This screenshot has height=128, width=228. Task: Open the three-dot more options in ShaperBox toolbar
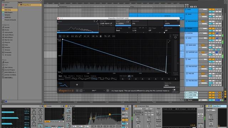[114, 36]
